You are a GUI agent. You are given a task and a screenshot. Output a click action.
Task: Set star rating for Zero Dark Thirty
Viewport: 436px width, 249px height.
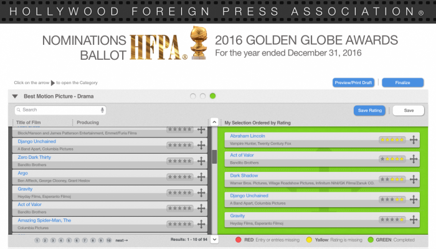click(179, 161)
